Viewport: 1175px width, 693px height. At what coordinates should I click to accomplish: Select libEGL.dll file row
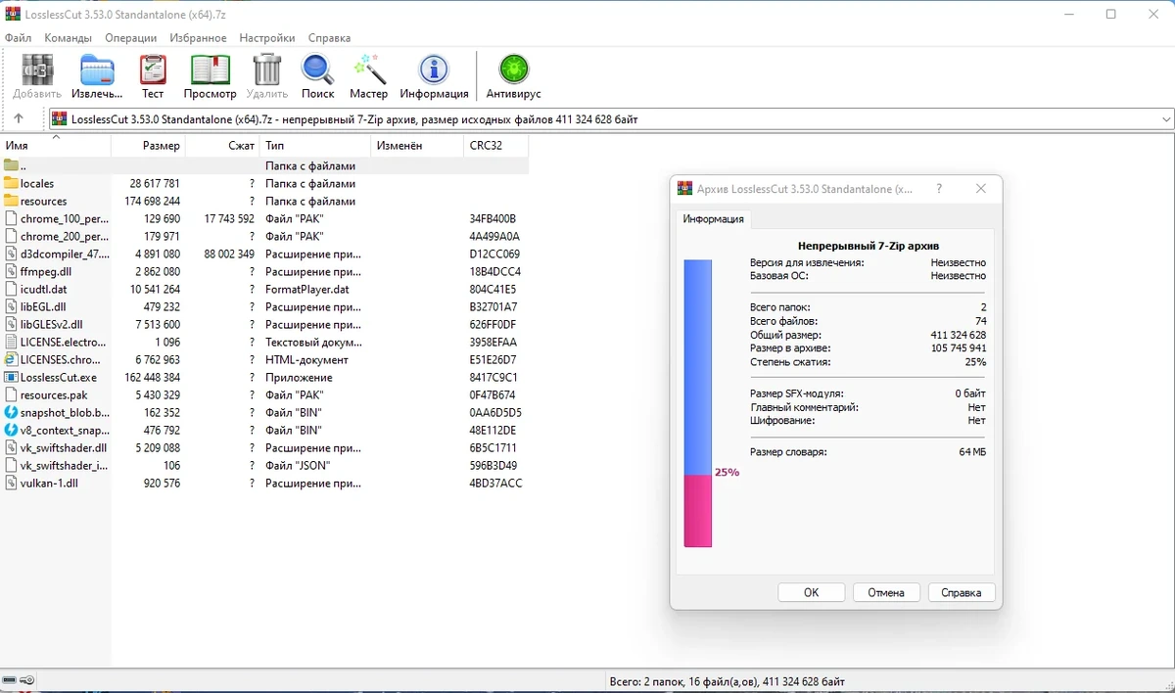264,306
